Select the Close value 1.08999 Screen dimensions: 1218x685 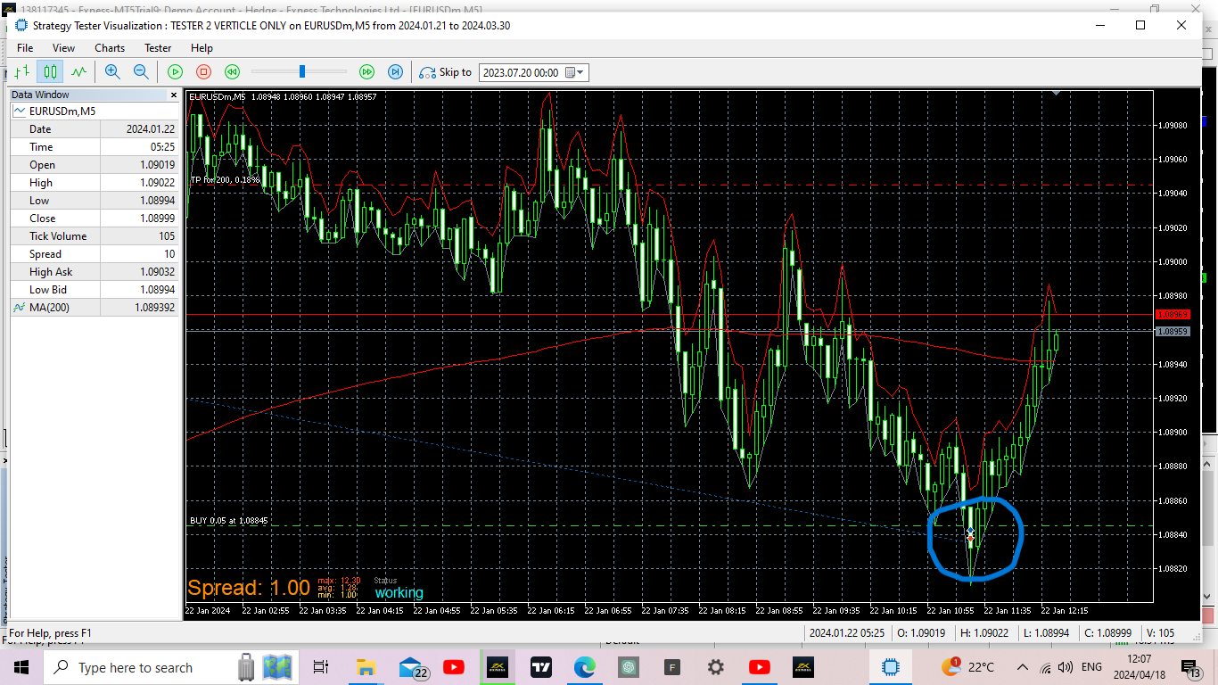[x=160, y=219]
